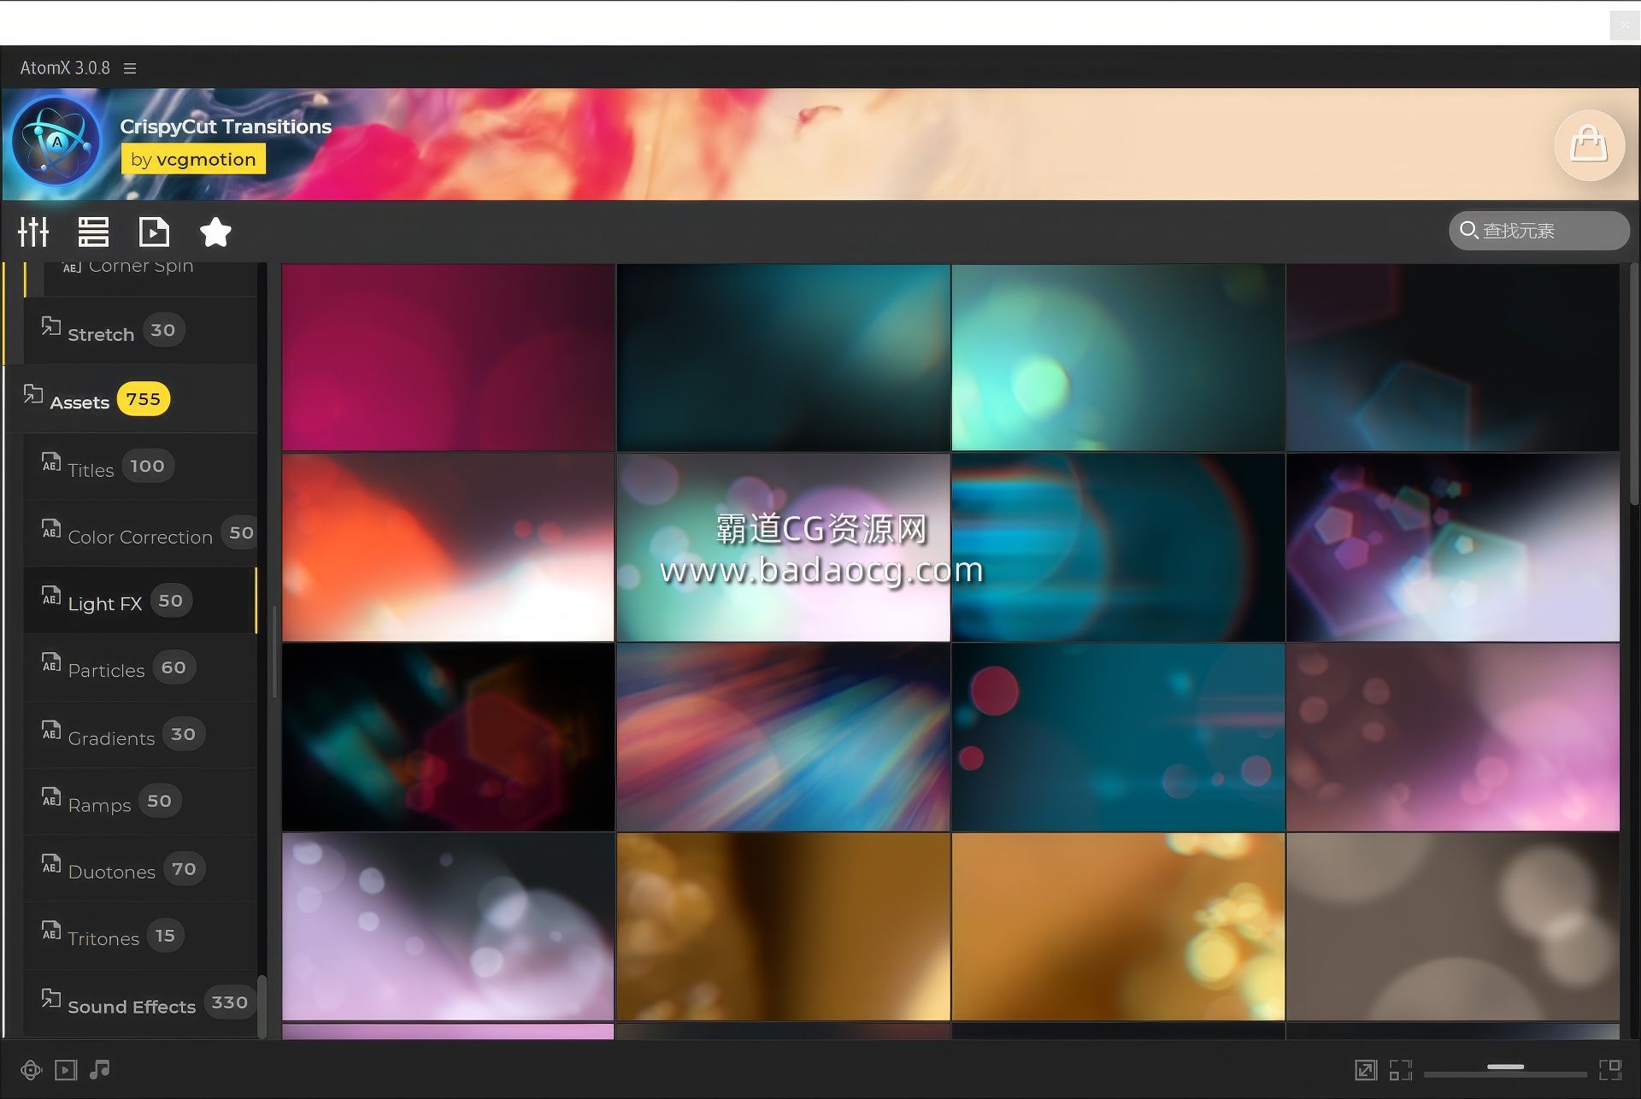Click the sidebar category list scrollbar
1641x1099 pixels.
[x=262, y=1007]
